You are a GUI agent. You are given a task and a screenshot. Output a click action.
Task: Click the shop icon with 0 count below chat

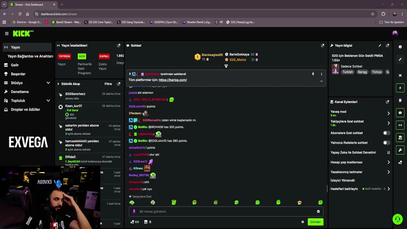pos(148,222)
